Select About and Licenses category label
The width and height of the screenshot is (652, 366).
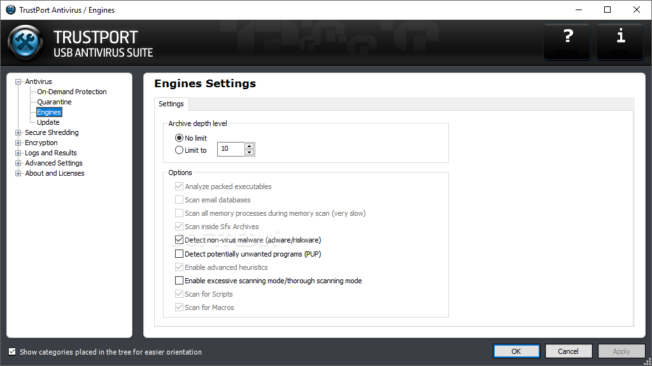(55, 173)
